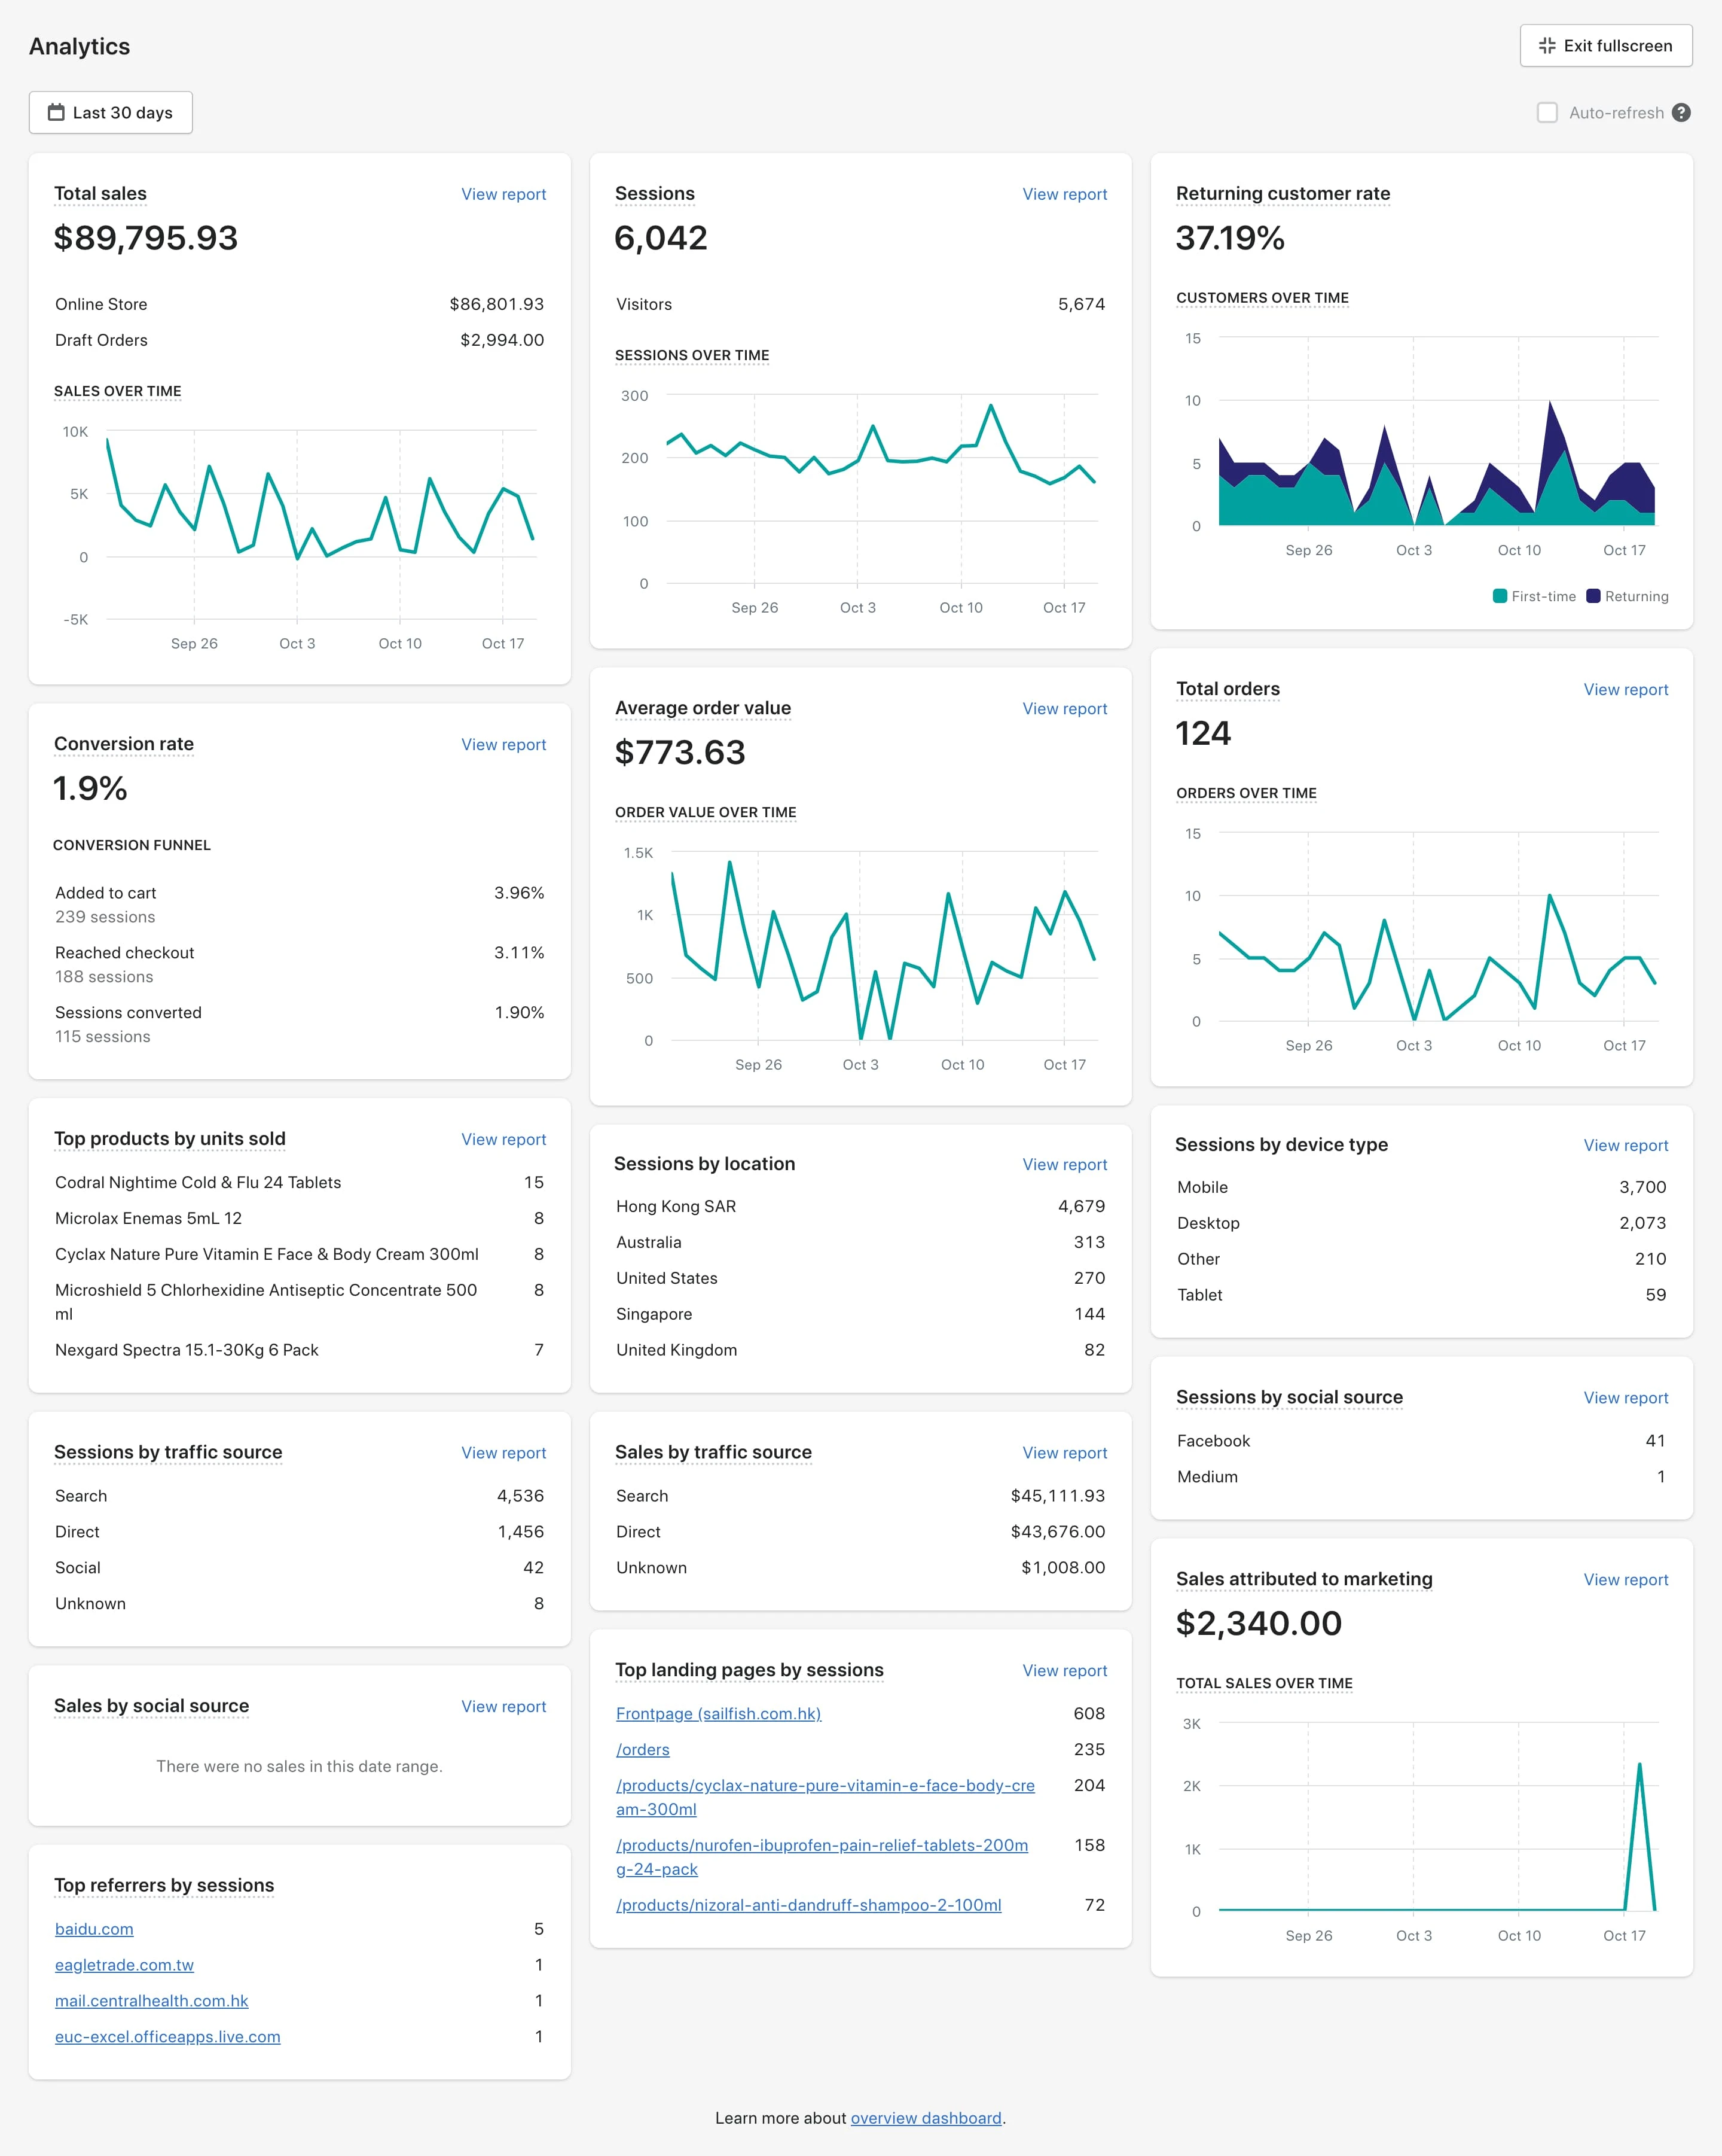Click the Returning customer rate heading
The height and width of the screenshot is (2156, 1722).
point(1283,193)
